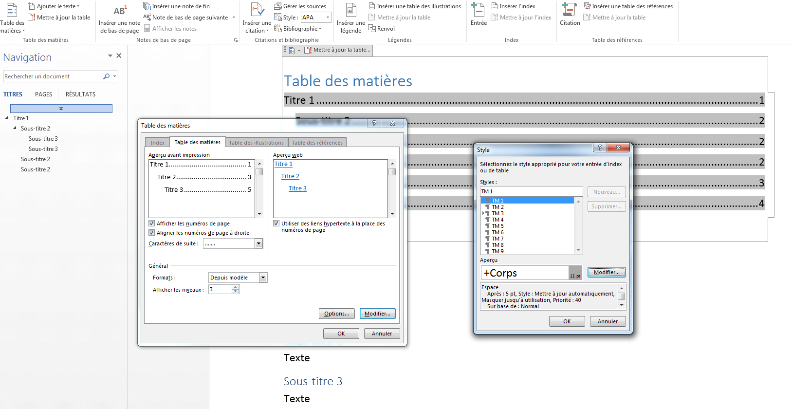Click the Styles name field showing TM 1
The width and height of the screenshot is (792, 409).
531,191
